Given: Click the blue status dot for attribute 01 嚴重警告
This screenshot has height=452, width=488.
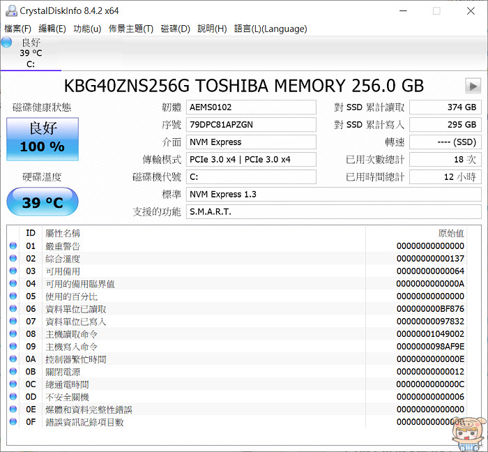Looking at the screenshot, I should coord(13,246).
